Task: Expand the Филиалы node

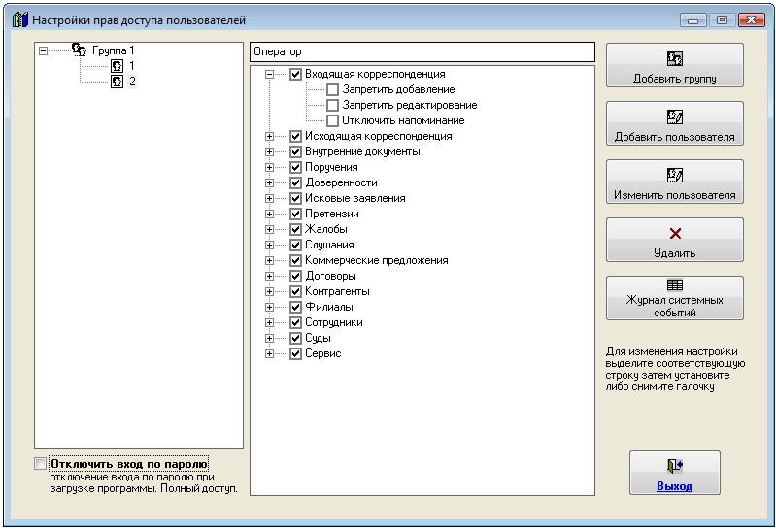Action: point(269,308)
